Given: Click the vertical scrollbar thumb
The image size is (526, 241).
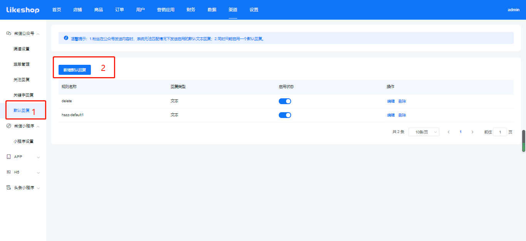Looking at the screenshot, I should [524, 141].
